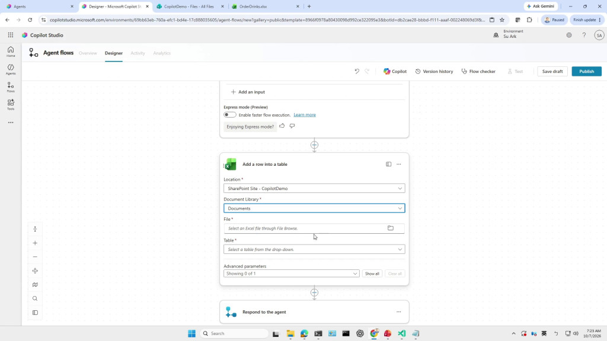Open the help question mark icon
Image resolution: width=607 pixels, height=341 pixels.
(x=584, y=35)
